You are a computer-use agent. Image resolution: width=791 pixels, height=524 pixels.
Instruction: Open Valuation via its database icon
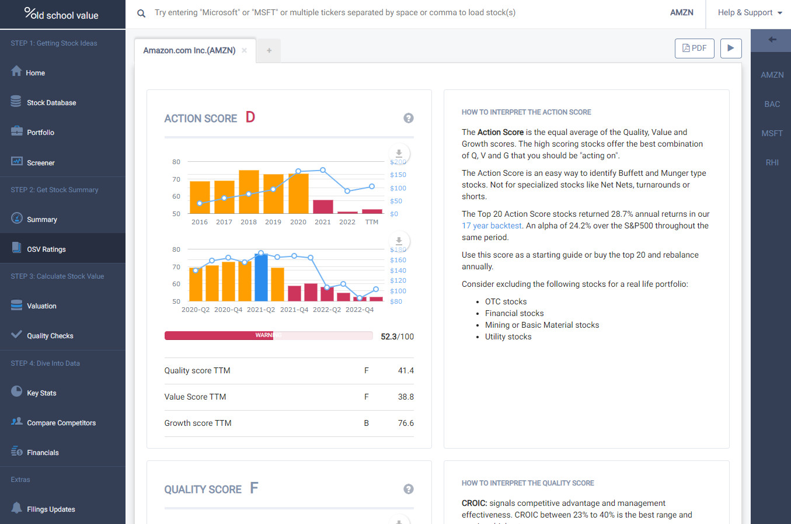16,305
